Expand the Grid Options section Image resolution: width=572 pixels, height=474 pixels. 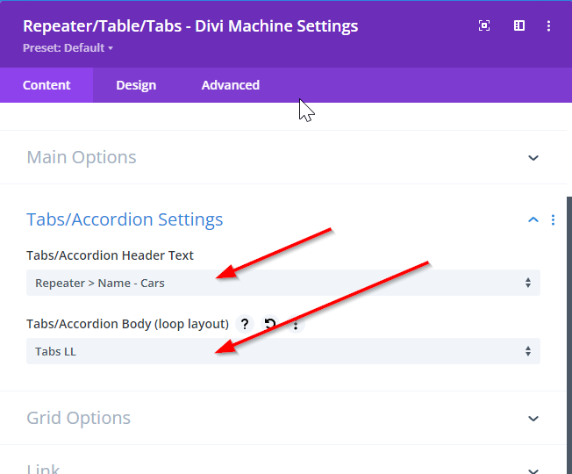point(533,419)
